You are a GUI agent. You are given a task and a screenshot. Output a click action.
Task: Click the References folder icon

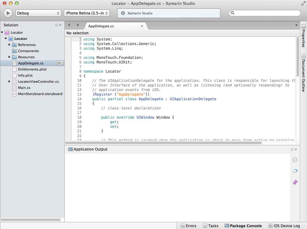click(x=14, y=45)
